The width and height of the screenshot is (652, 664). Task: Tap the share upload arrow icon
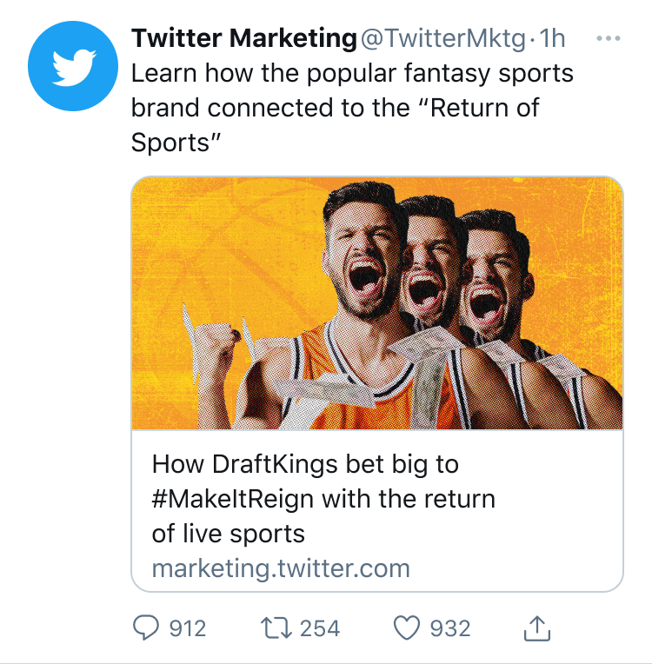pos(538,627)
